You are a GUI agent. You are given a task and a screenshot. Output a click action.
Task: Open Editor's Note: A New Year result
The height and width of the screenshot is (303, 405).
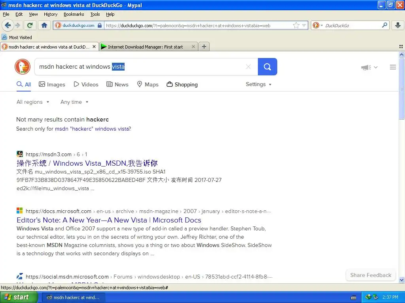109,220
